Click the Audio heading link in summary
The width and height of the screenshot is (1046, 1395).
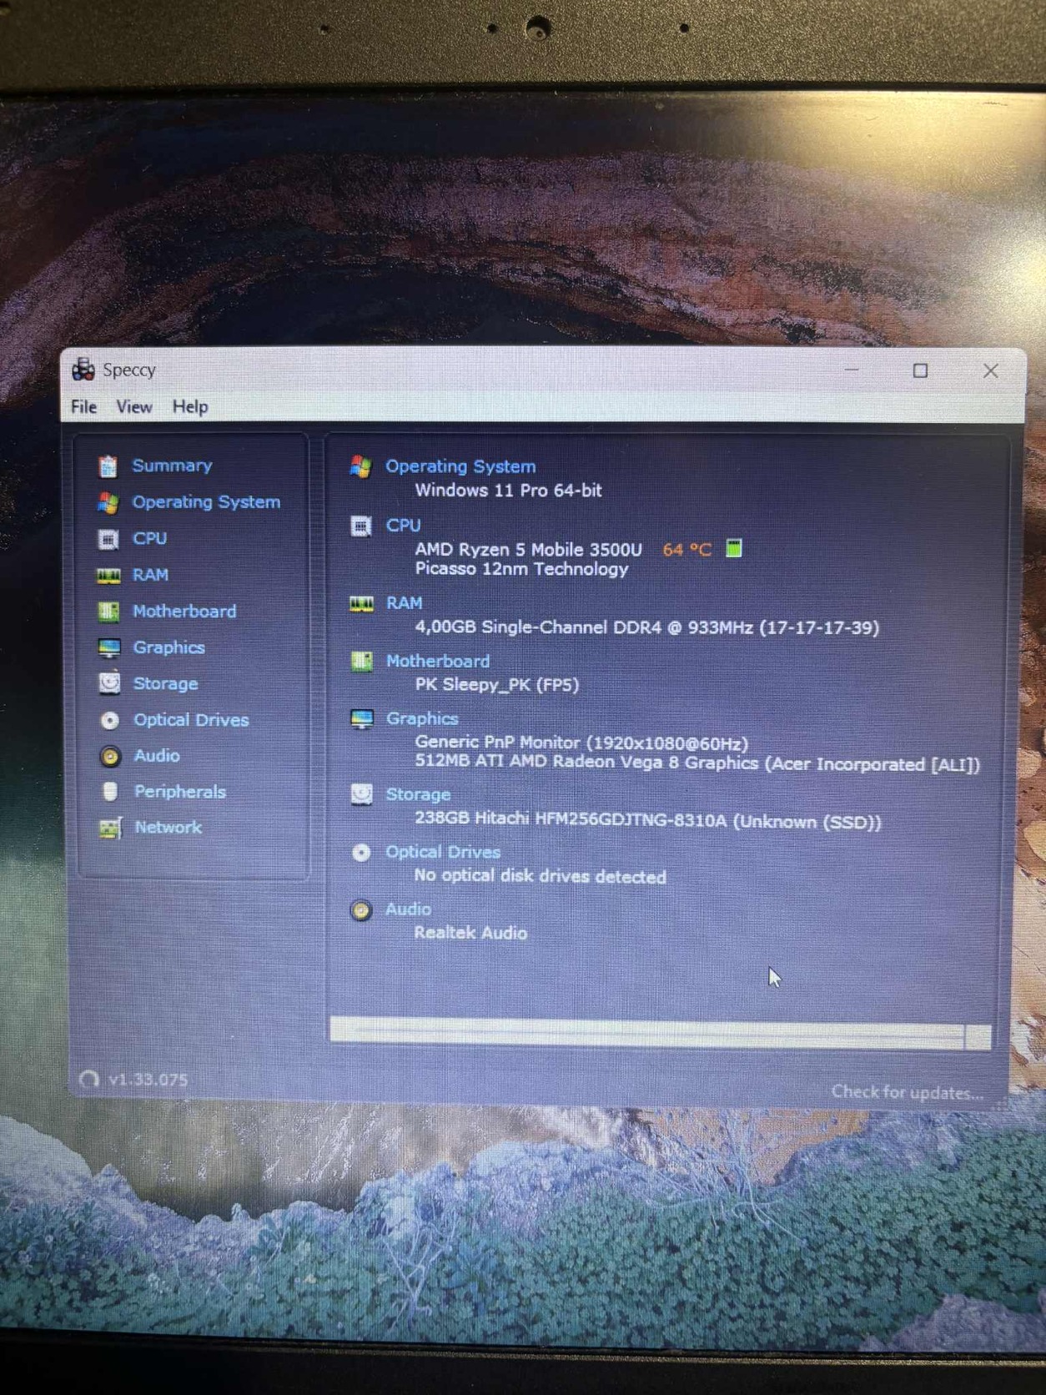[x=408, y=909]
